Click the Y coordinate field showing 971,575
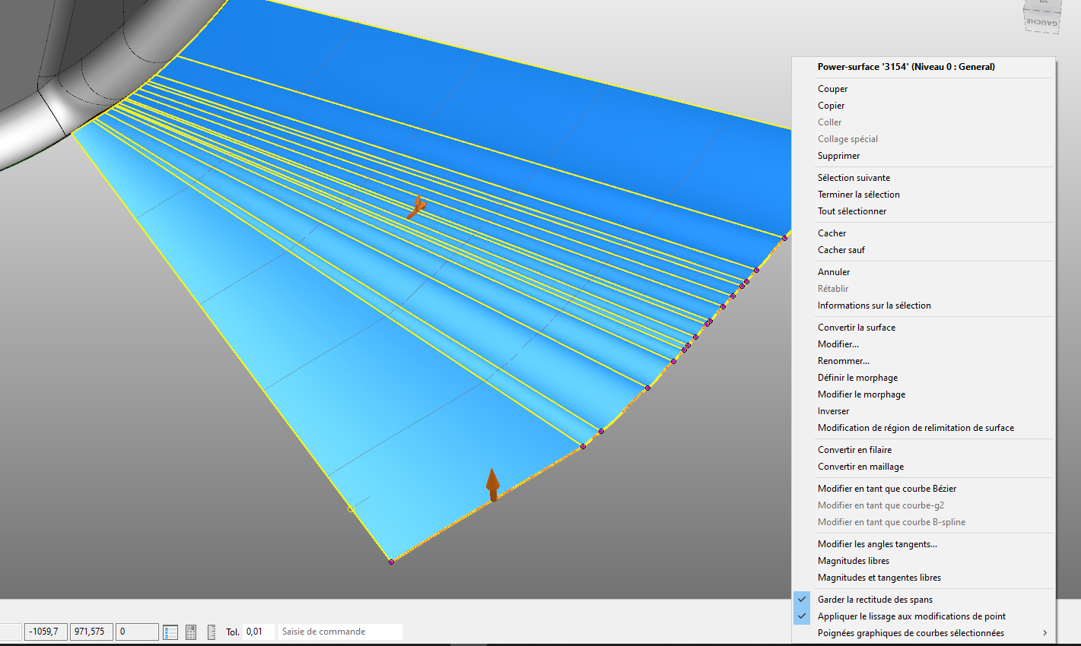Screen dimensions: 1081x646 point(92,632)
